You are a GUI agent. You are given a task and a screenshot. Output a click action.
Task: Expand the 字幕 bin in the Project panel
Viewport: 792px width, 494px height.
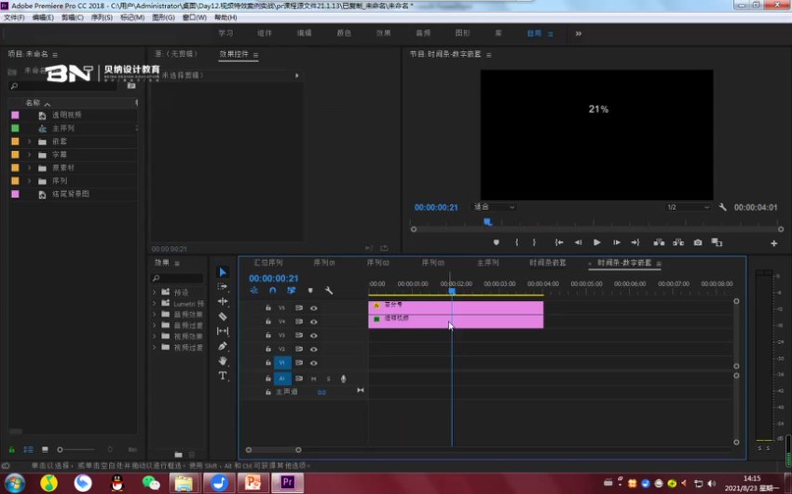[29, 155]
